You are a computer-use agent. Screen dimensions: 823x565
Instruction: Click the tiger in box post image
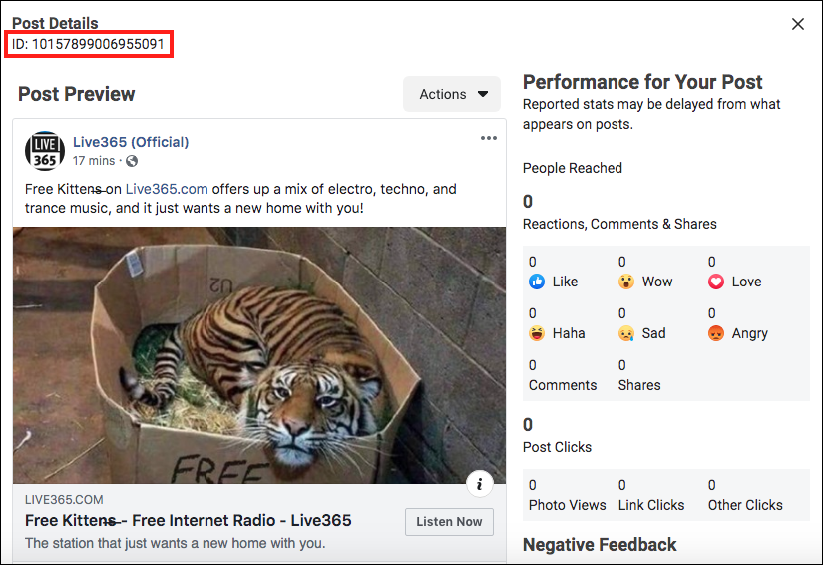tap(259, 355)
